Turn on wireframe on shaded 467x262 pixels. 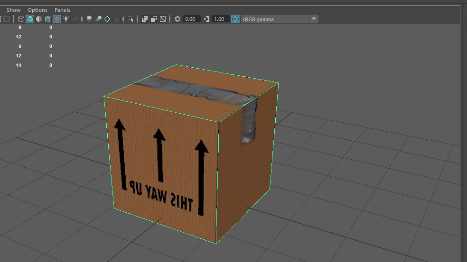tap(48, 19)
